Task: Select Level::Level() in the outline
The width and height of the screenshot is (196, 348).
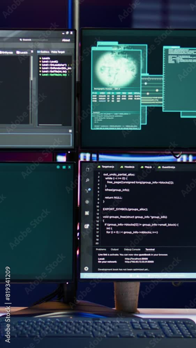Action: coord(48,62)
